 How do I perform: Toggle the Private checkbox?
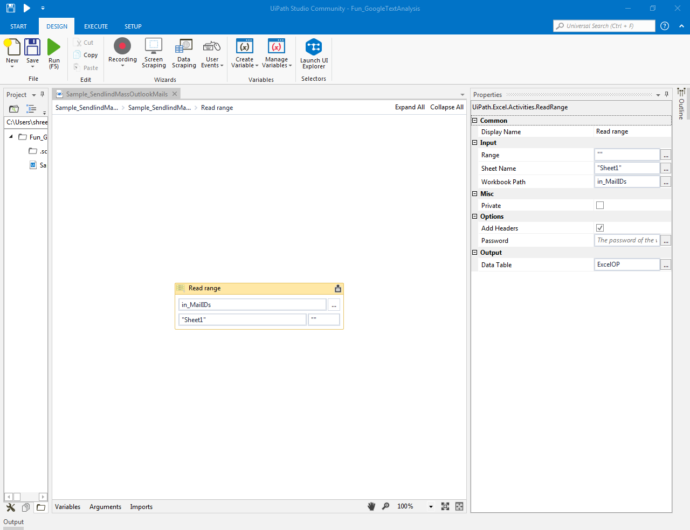click(x=600, y=205)
